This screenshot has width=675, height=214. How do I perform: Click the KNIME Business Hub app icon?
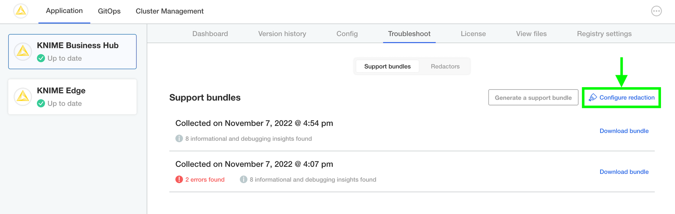coord(23,52)
